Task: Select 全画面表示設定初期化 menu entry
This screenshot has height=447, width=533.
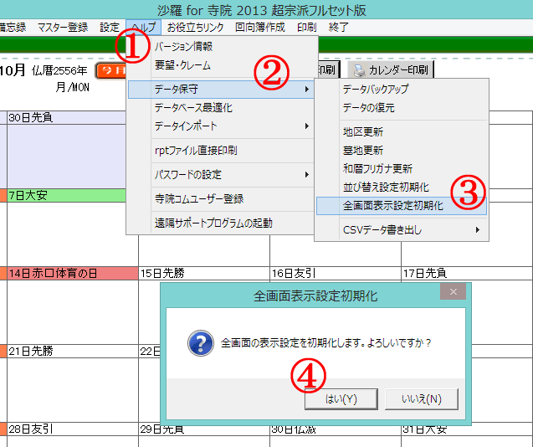Action: point(392,205)
